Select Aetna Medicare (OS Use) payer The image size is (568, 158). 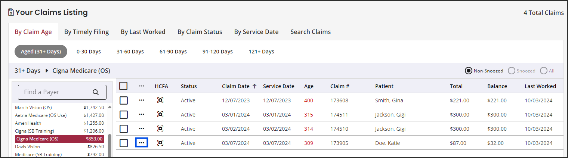tap(59, 115)
